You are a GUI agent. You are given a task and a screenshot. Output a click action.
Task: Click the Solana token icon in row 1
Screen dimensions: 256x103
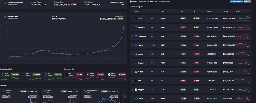[x=136, y=18]
